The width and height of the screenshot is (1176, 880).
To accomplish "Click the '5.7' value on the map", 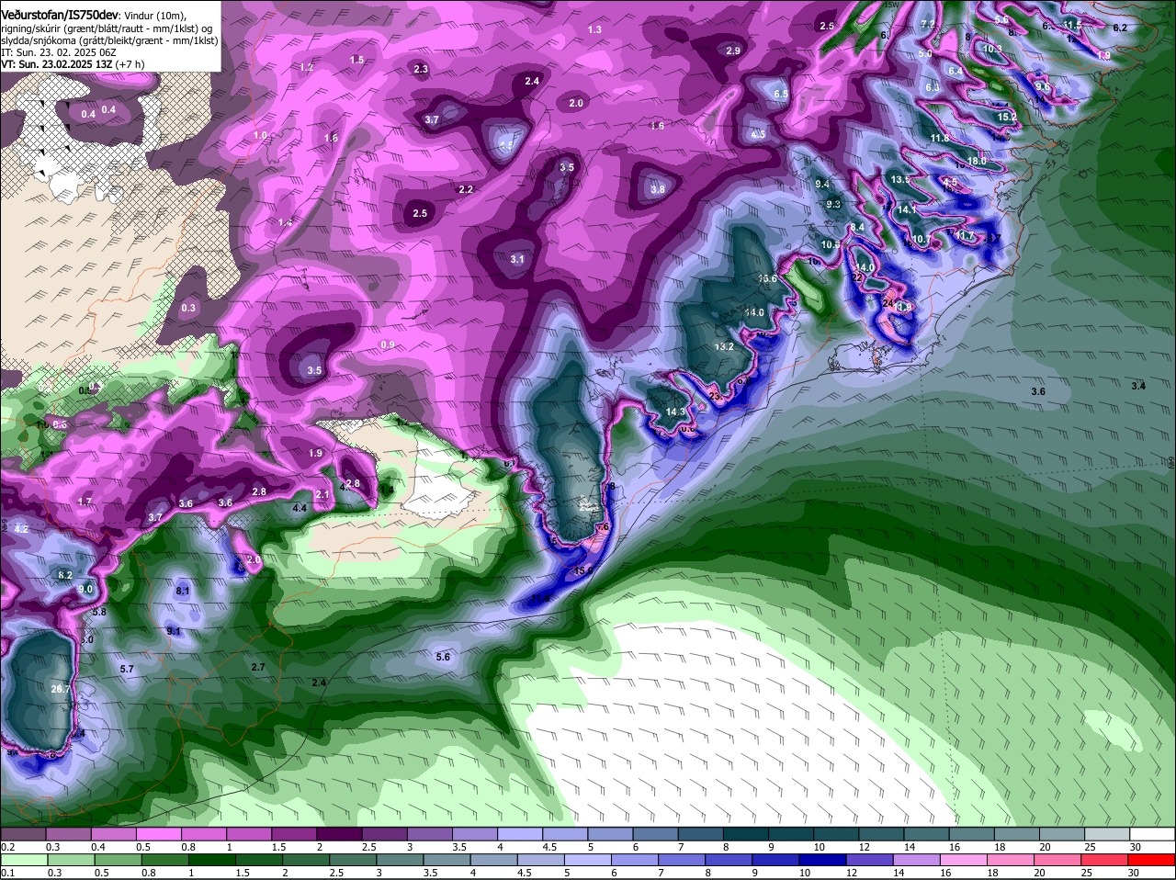I will click(127, 670).
